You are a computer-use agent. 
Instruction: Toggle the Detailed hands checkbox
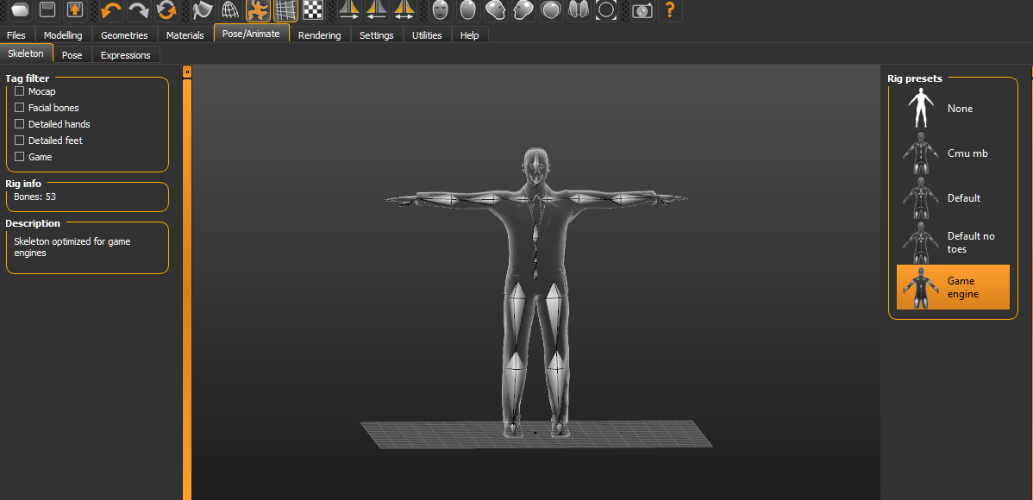tap(19, 123)
